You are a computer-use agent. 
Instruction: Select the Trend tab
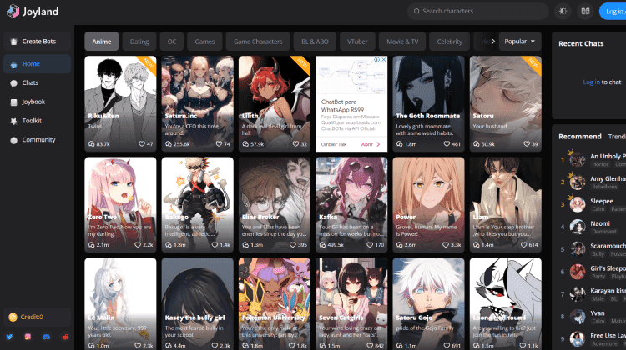(617, 137)
